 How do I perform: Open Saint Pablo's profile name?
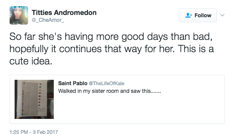point(73,83)
